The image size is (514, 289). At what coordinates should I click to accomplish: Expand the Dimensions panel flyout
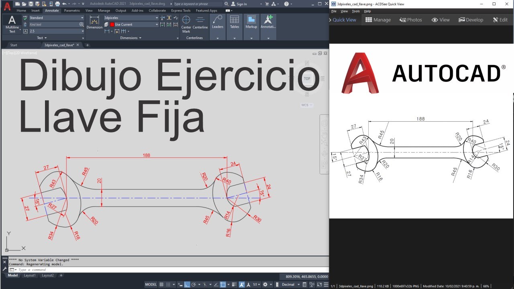[131, 38]
